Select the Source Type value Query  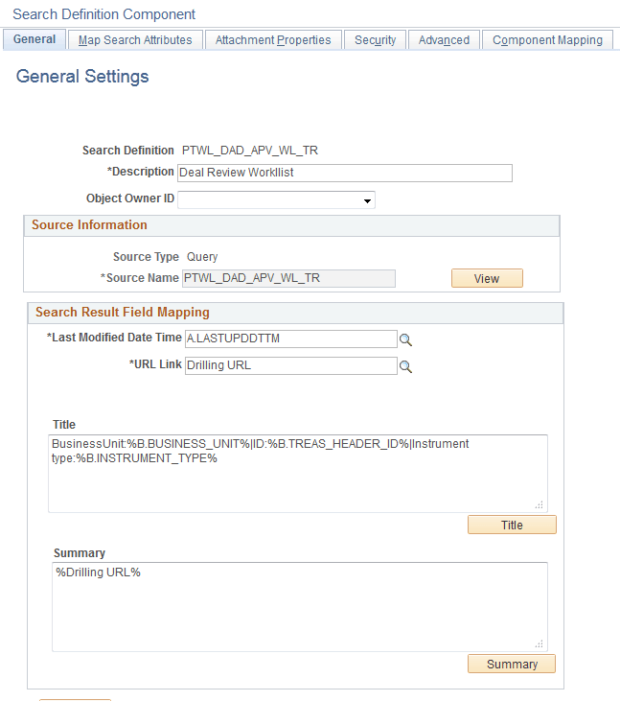[x=202, y=257]
